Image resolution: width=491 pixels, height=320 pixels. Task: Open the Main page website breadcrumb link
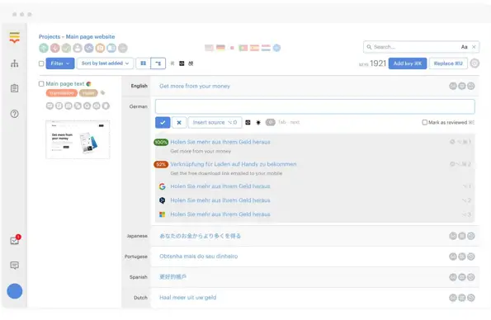(90, 36)
